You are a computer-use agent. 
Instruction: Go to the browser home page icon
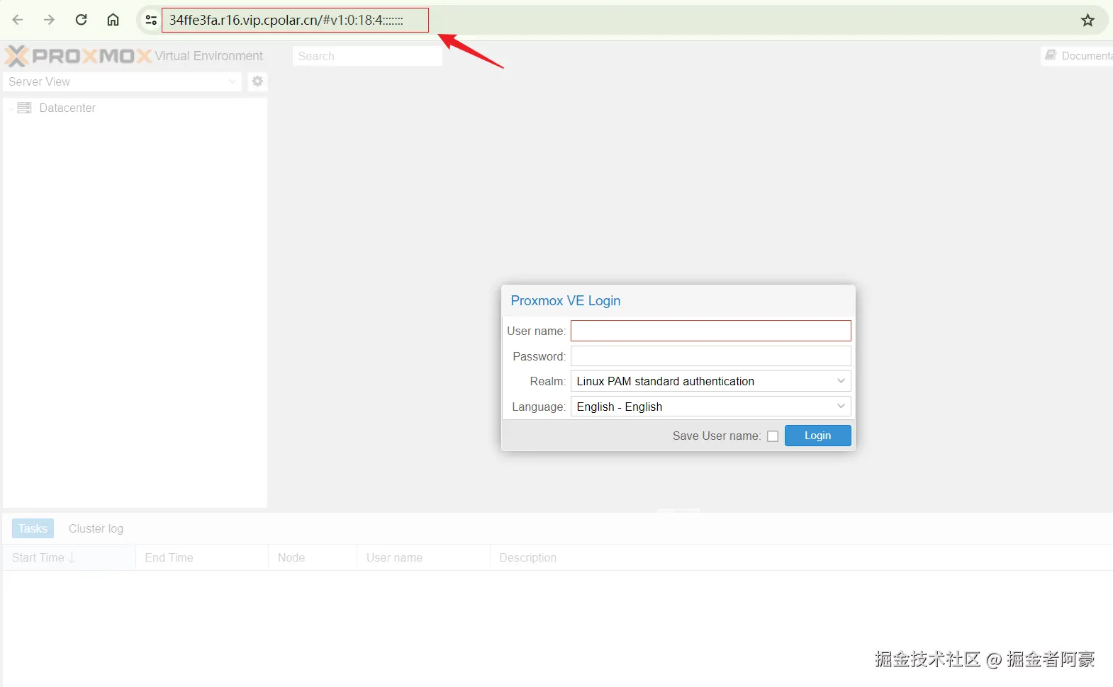pyautogui.click(x=113, y=20)
